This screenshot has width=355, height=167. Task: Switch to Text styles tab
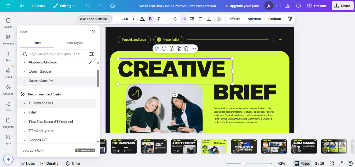[75, 43]
